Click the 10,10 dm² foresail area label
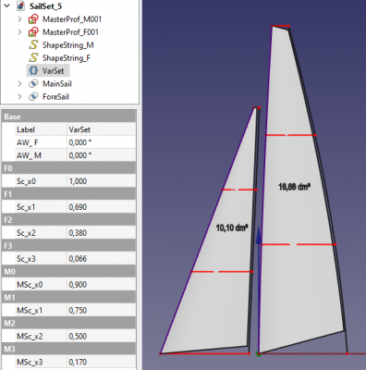 coord(232,228)
